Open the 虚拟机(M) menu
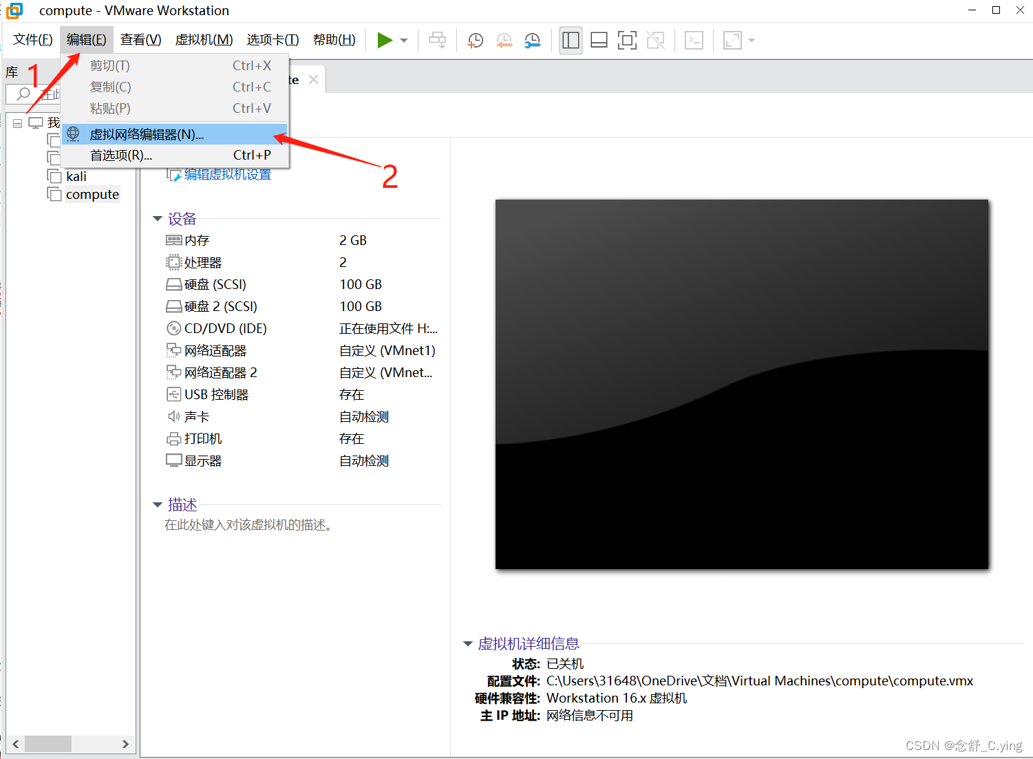This screenshot has height=759, width=1033. click(x=204, y=40)
